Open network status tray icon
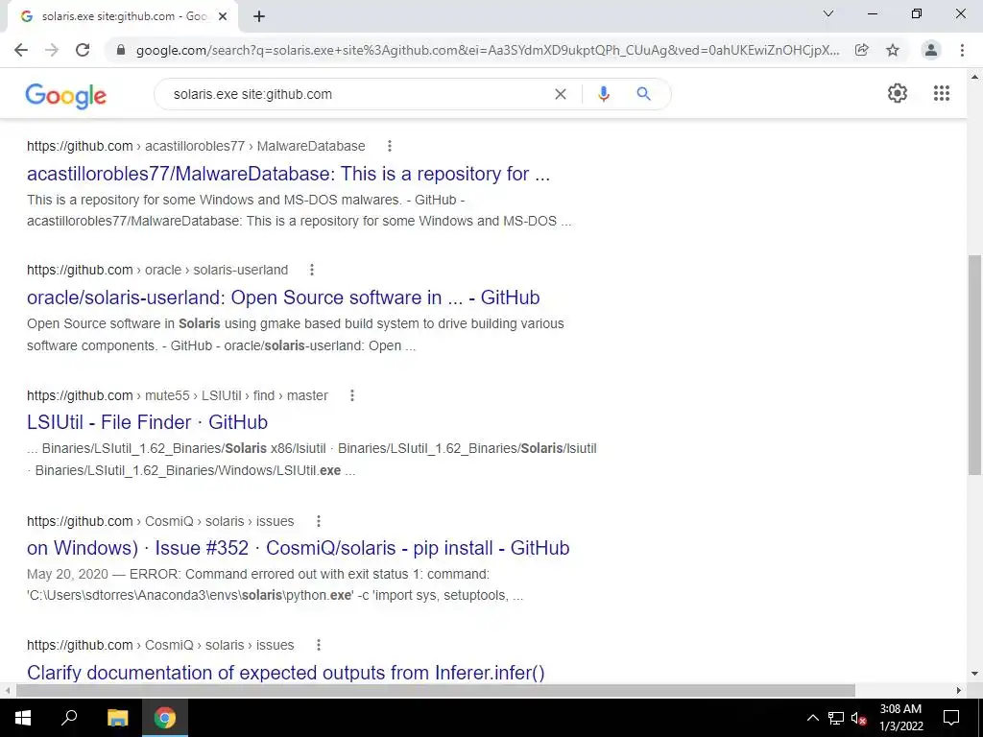983x737 pixels. point(836,718)
